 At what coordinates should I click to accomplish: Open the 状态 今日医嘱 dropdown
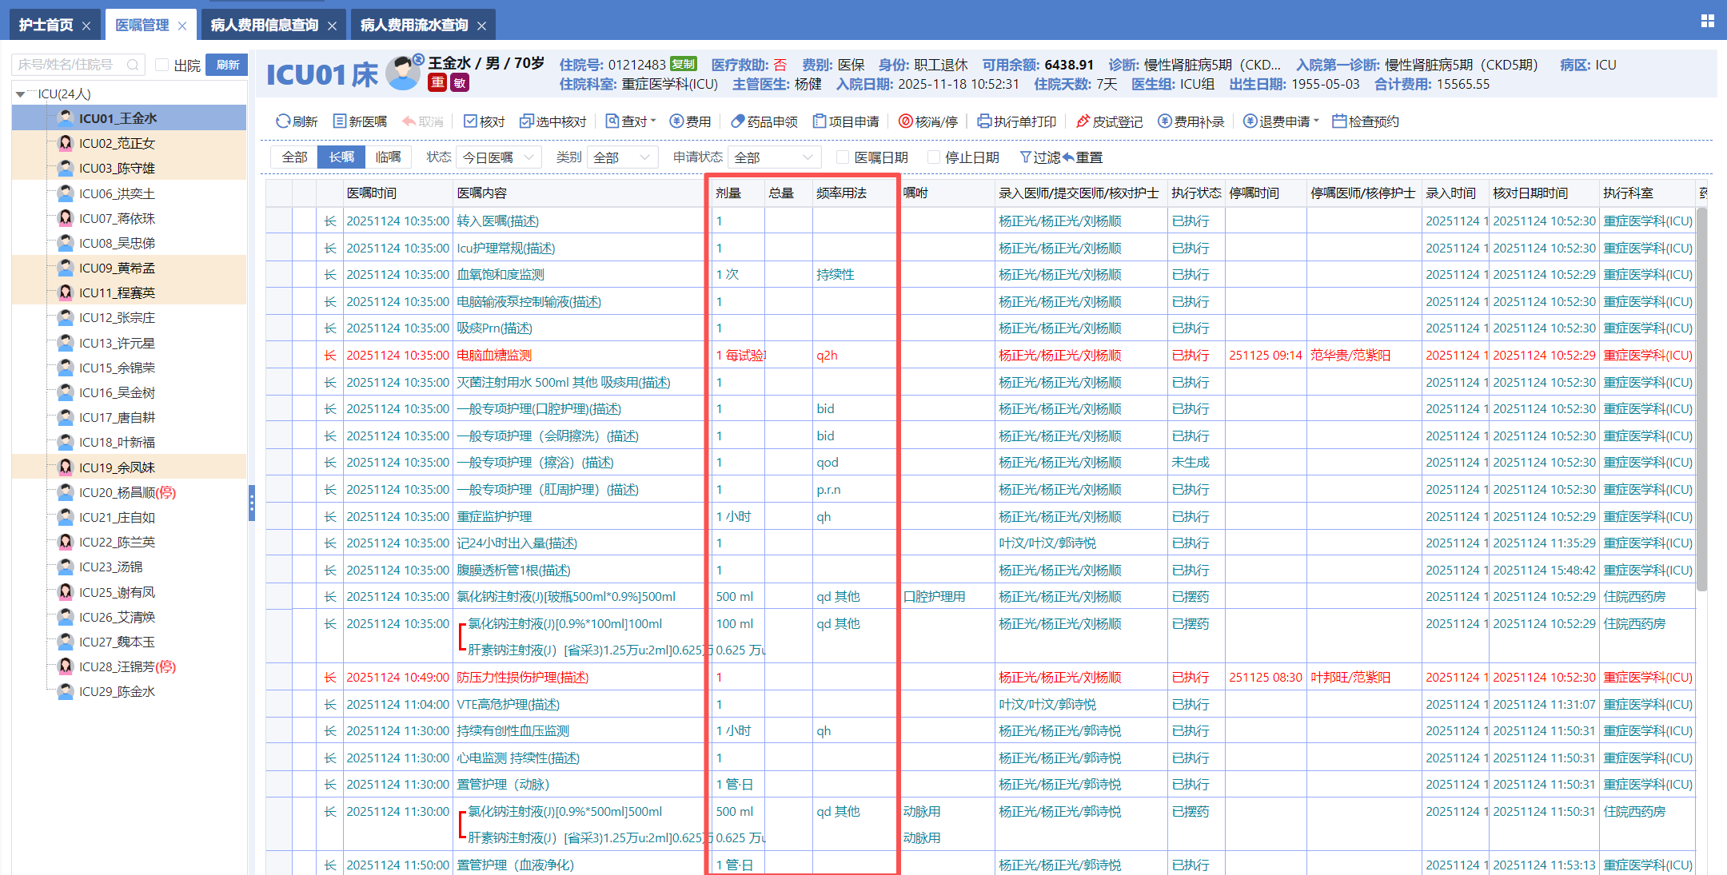pyautogui.click(x=500, y=157)
